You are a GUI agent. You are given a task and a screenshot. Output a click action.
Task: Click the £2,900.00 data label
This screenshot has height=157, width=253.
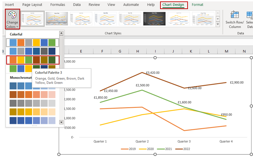(237, 82)
